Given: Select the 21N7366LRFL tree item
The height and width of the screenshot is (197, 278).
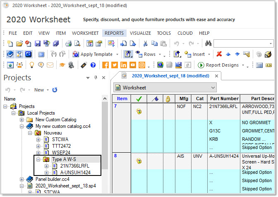Looking at the screenshot, I should pyautogui.click(x=74, y=166).
